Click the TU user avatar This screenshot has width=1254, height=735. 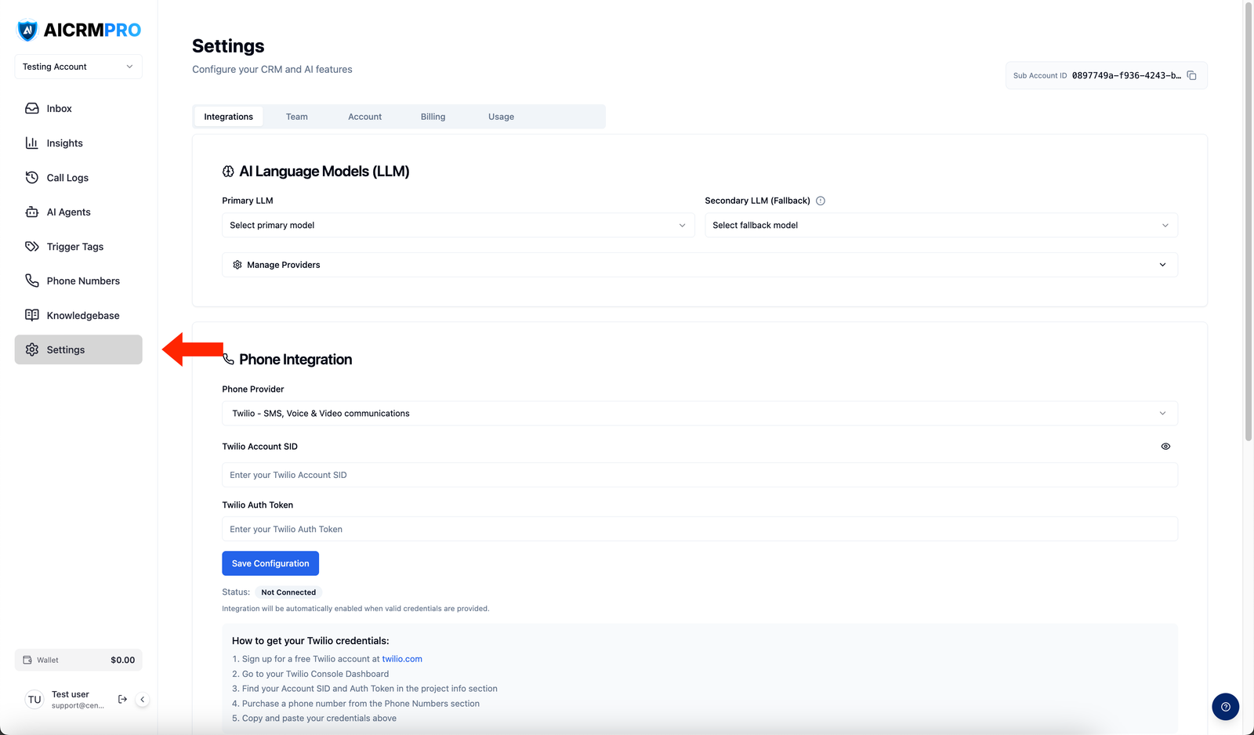click(x=34, y=700)
